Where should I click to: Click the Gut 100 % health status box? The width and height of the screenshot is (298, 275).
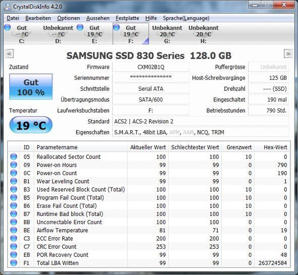[31, 87]
